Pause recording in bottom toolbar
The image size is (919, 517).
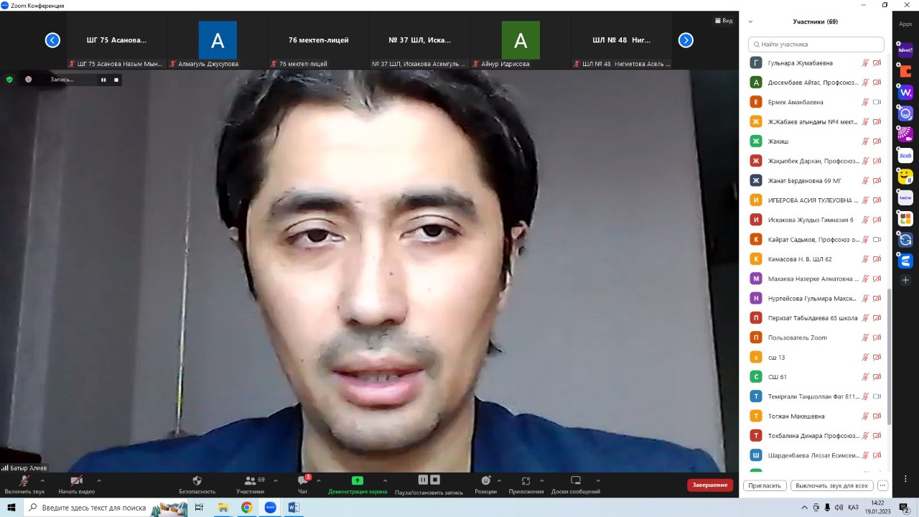coord(423,480)
